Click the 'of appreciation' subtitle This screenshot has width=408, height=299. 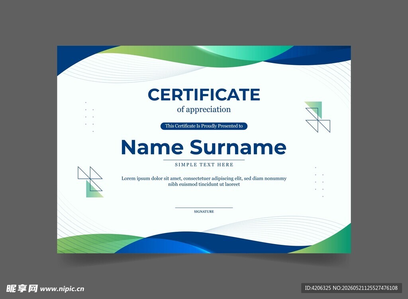click(x=204, y=109)
